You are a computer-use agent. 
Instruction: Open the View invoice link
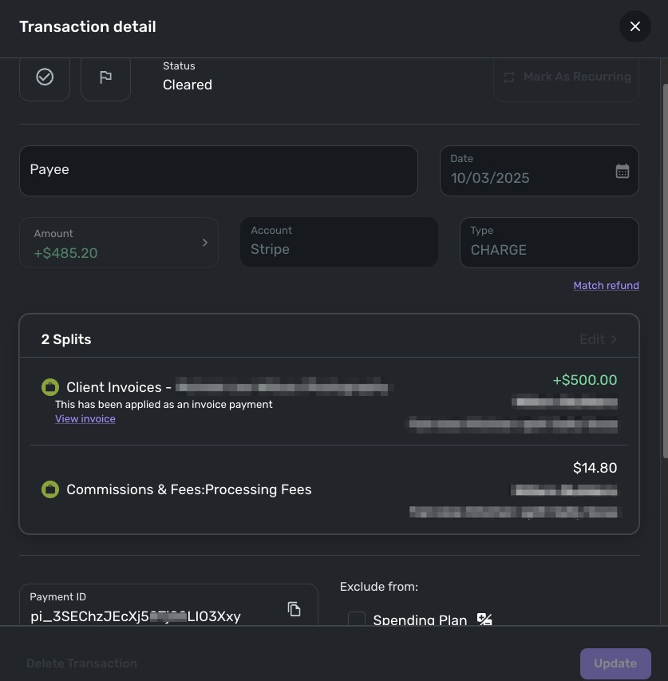pos(85,419)
